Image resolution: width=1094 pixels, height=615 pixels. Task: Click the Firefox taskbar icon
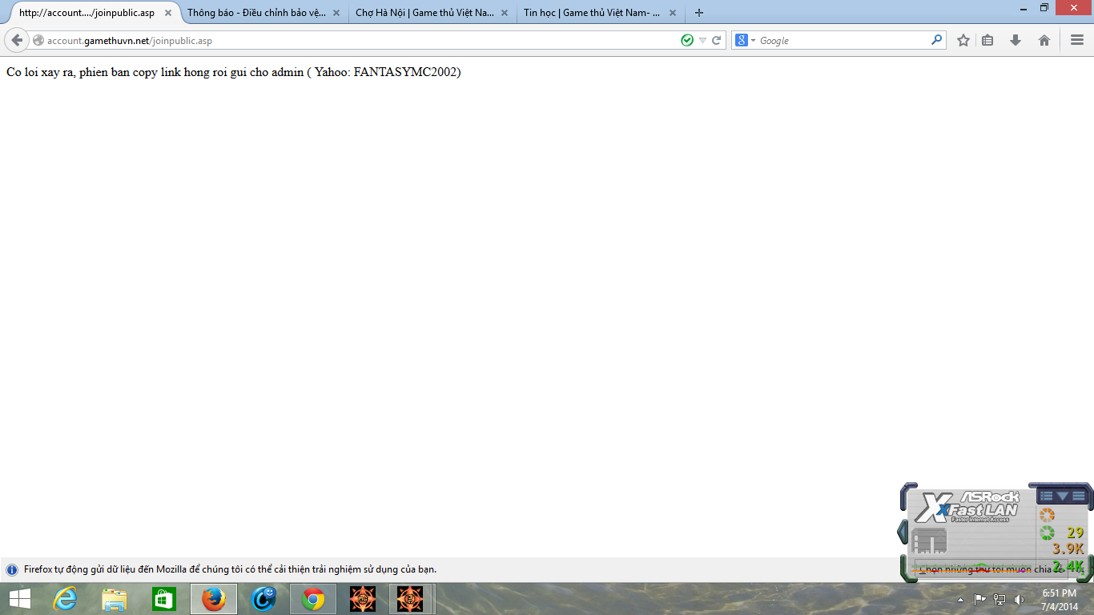(214, 599)
